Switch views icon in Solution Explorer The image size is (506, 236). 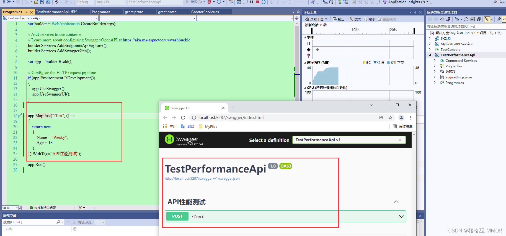(x=448, y=19)
